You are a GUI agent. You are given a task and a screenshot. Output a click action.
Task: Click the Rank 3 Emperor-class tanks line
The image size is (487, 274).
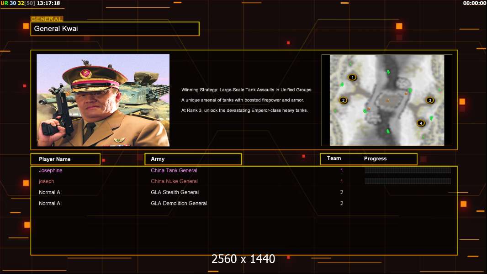[x=244, y=110]
